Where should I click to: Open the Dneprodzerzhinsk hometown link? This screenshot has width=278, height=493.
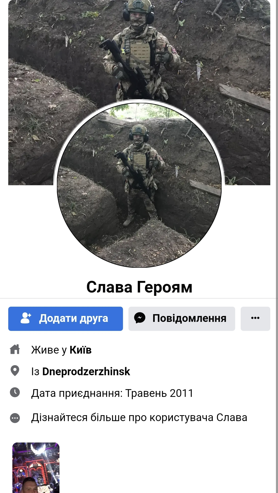pyautogui.click(x=86, y=371)
